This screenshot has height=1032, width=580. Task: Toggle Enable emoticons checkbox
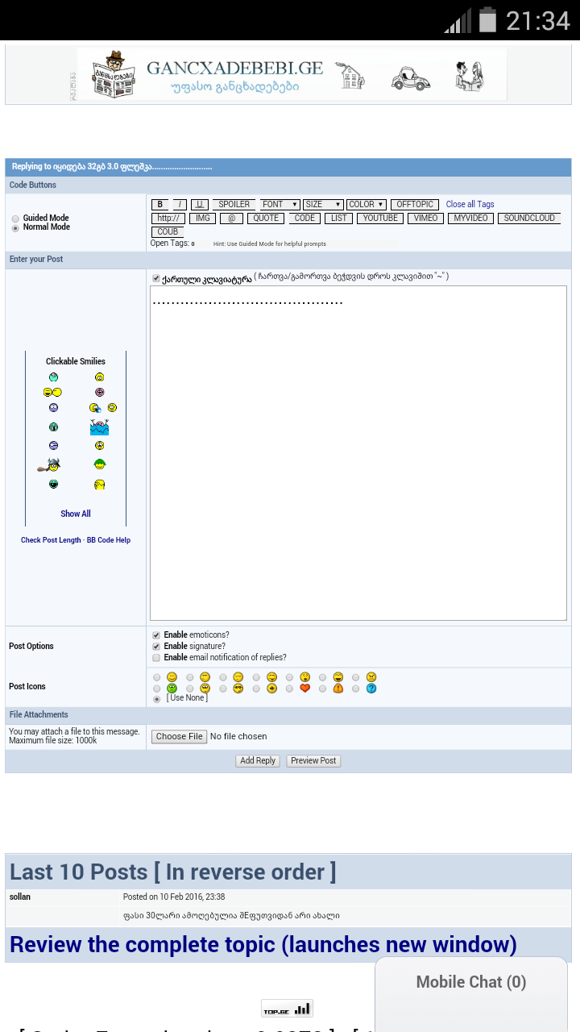point(156,635)
